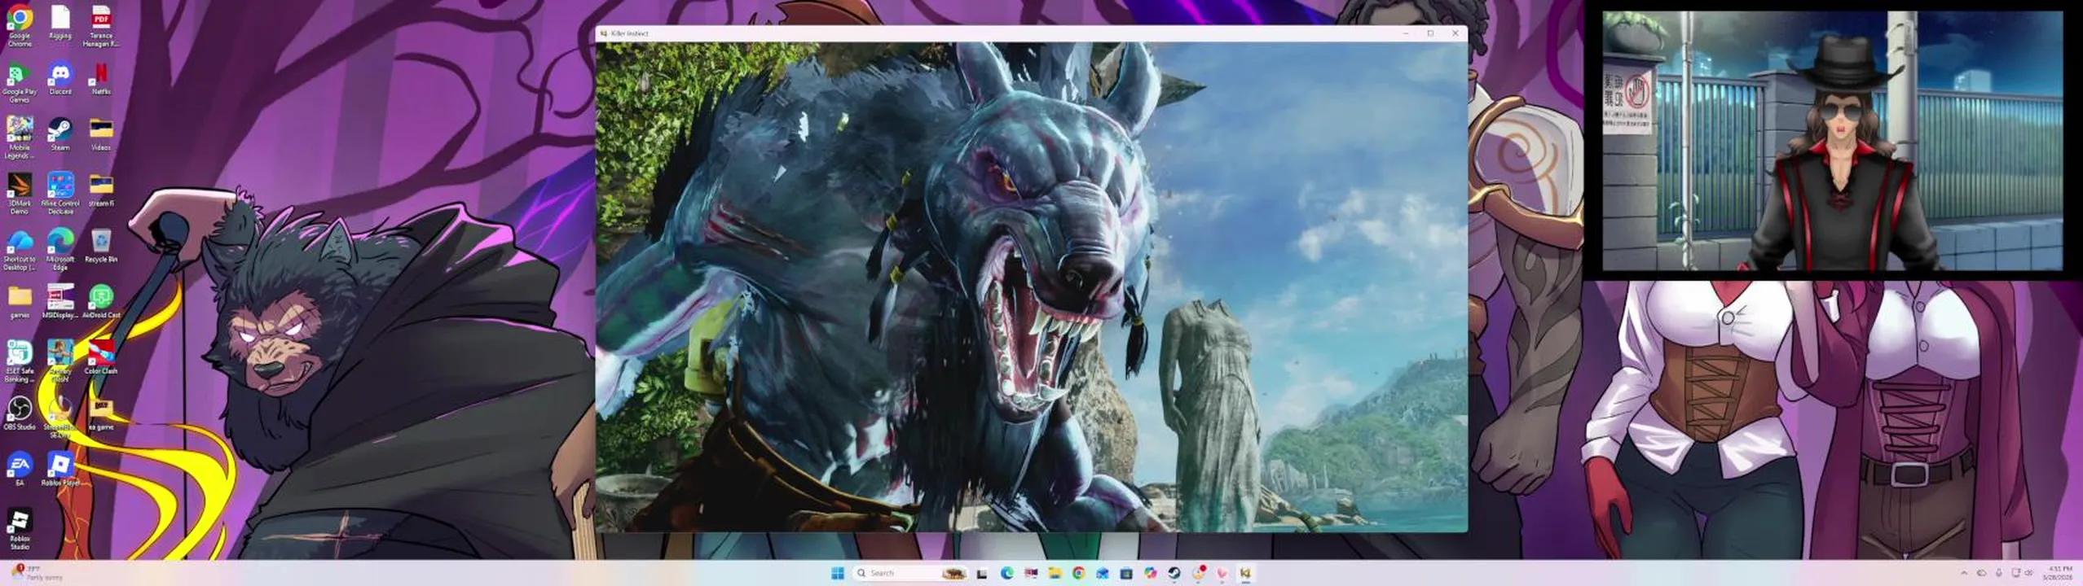
Task: Launch the EA app desktop shortcut
Action: (20, 469)
